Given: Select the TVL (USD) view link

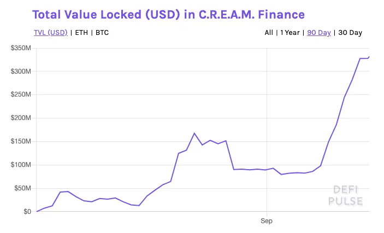Looking at the screenshot, I should click(50, 33).
